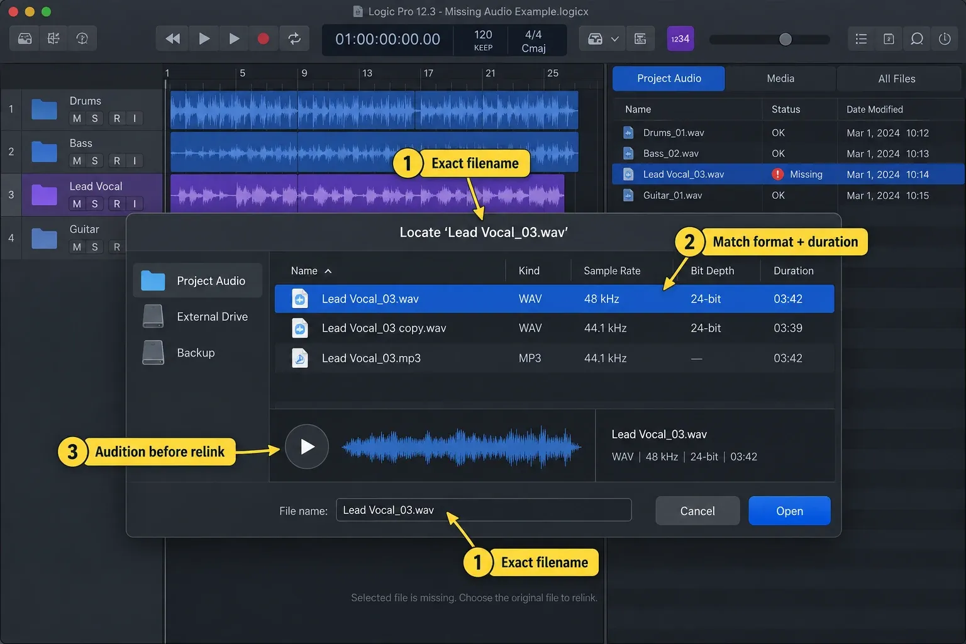Choose External Drive in the dialog sidebar
This screenshot has height=644, width=966.
(x=197, y=316)
